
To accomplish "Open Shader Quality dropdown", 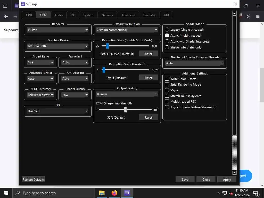I will tap(75, 95).
